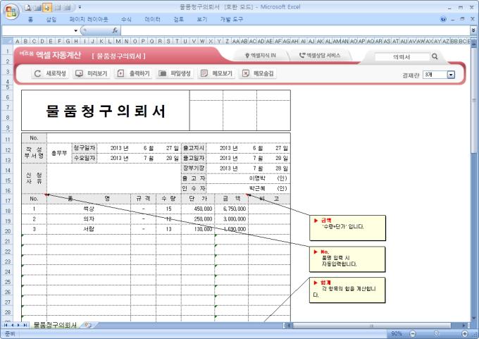479x339 pixels.
Task: Expand the formula bar with double-chevron
Action: [473, 30]
